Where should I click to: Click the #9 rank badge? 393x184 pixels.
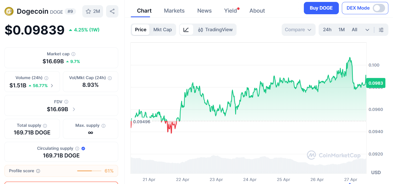[x=70, y=12]
